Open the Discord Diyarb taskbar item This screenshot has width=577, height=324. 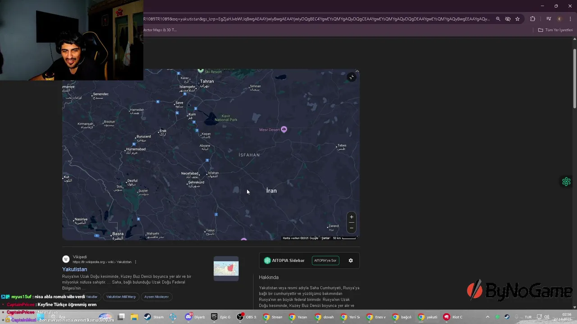pos(195,317)
